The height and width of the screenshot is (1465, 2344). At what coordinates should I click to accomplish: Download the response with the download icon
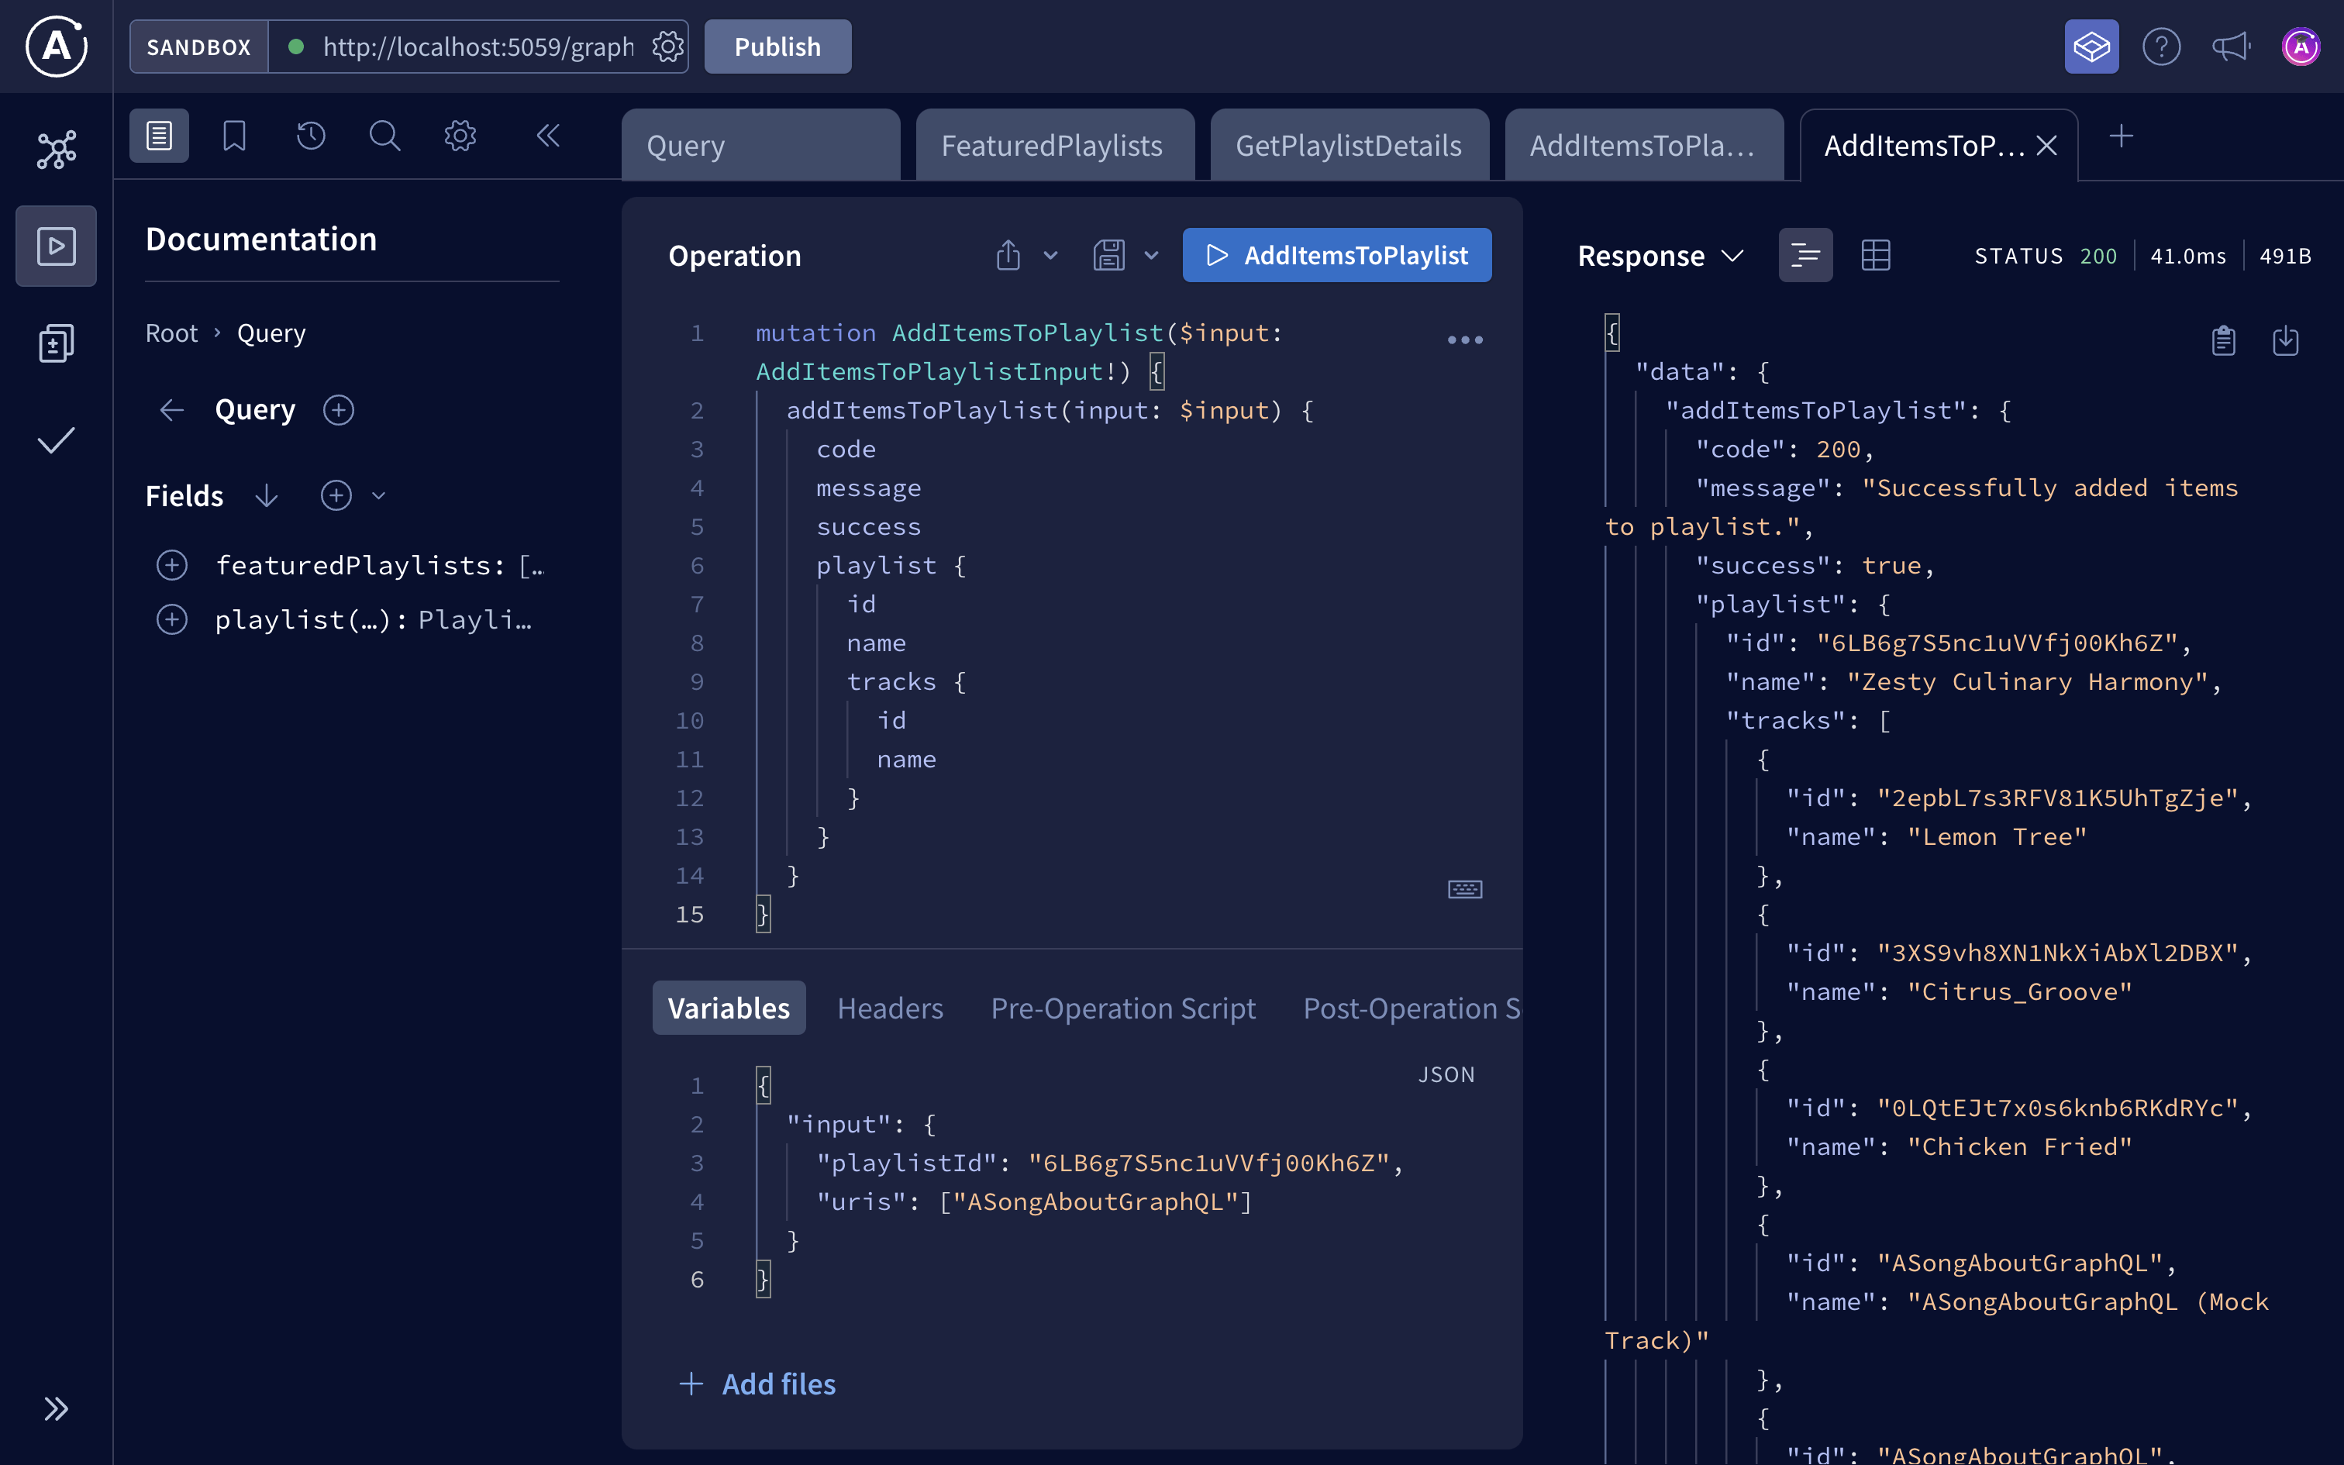coord(2286,340)
